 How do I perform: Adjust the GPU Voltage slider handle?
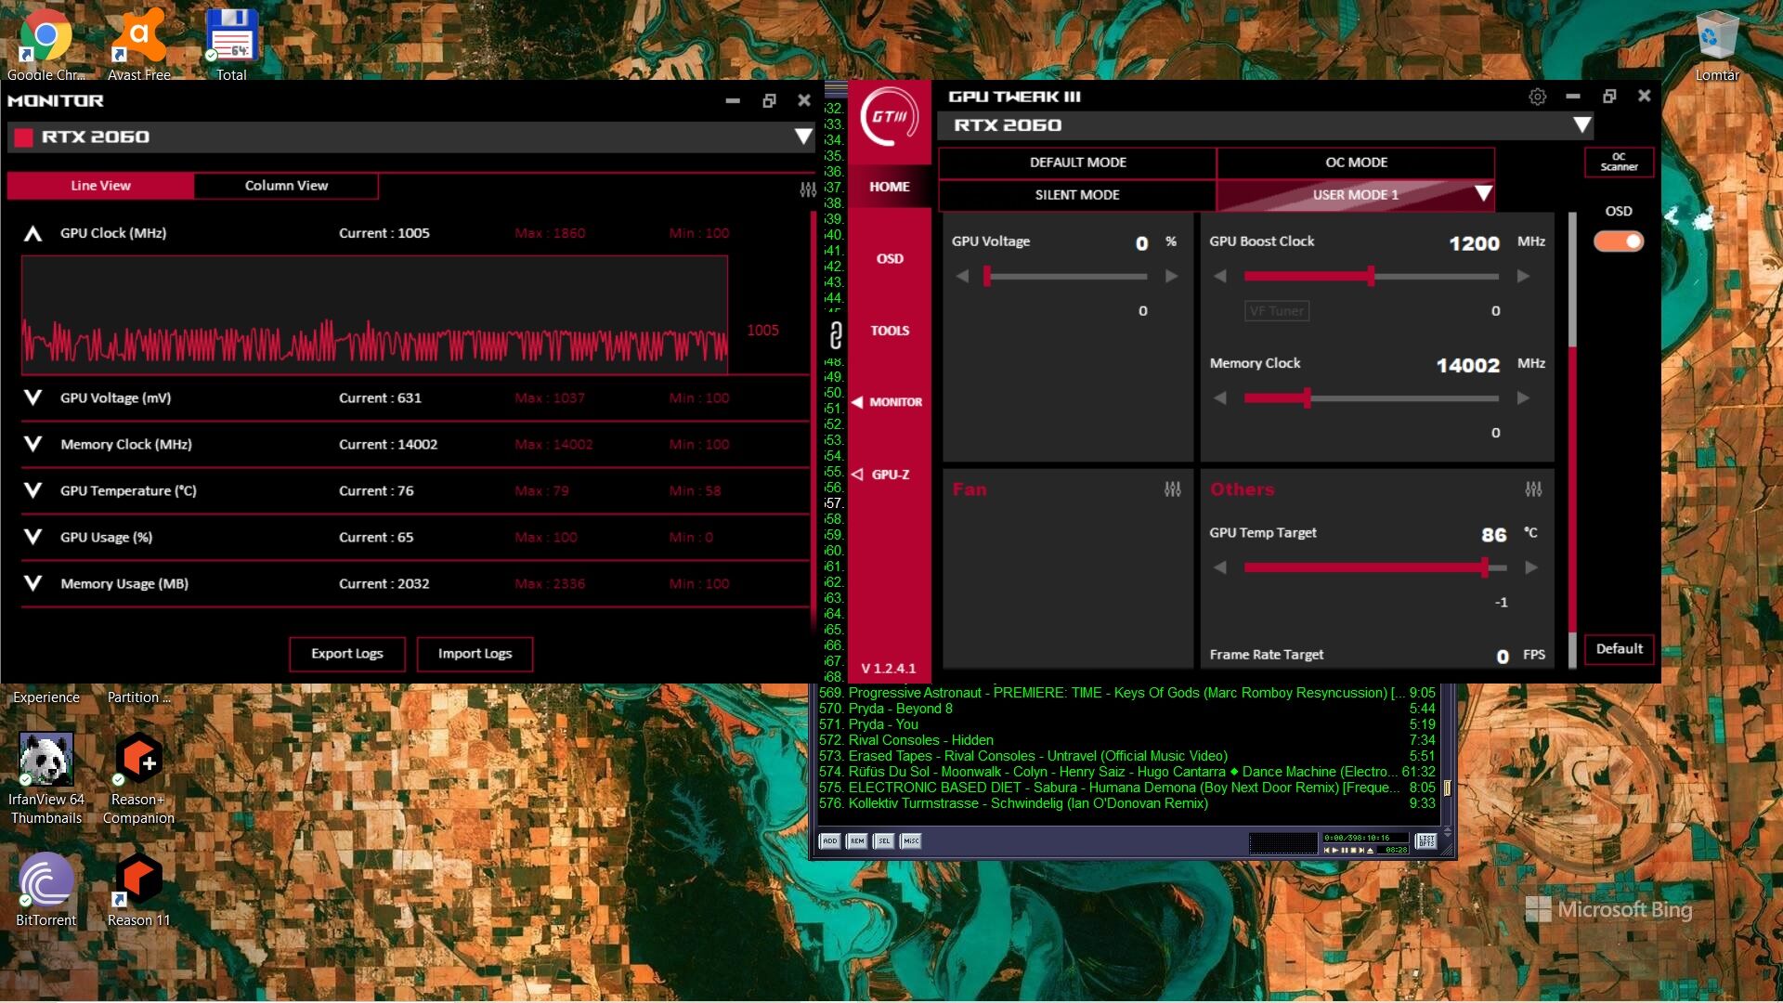(x=987, y=276)
